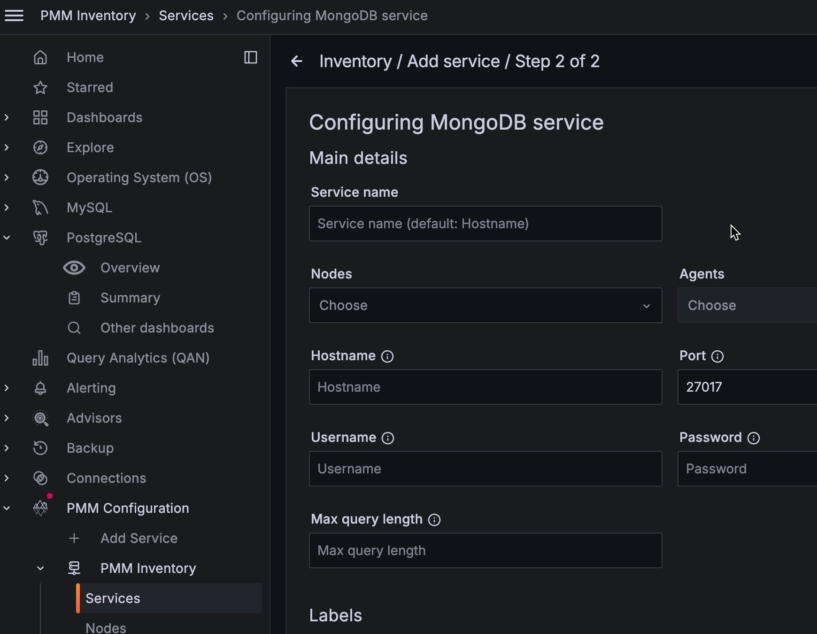Viewport: 817px width, 634px height.
Task: Click the Hostname info icon
Action: 387,356
